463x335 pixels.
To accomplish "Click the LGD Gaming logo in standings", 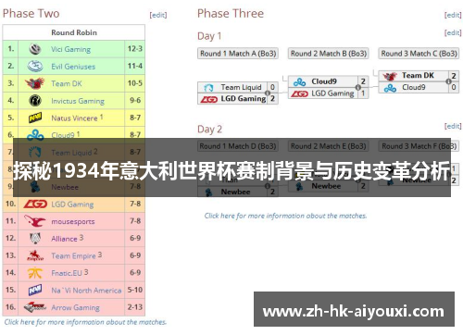I will (x=35, y=204).
